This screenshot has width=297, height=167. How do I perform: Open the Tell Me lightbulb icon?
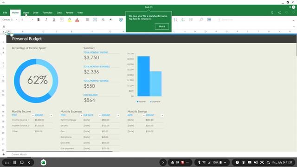[272, 13]
